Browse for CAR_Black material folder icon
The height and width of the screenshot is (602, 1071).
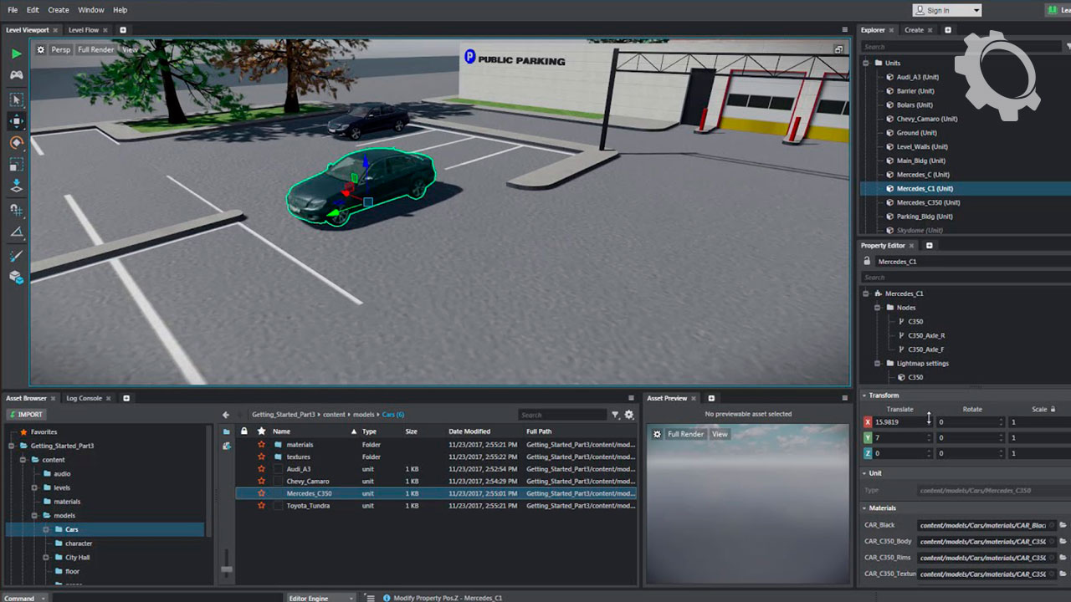click(x=1063, y=525)
